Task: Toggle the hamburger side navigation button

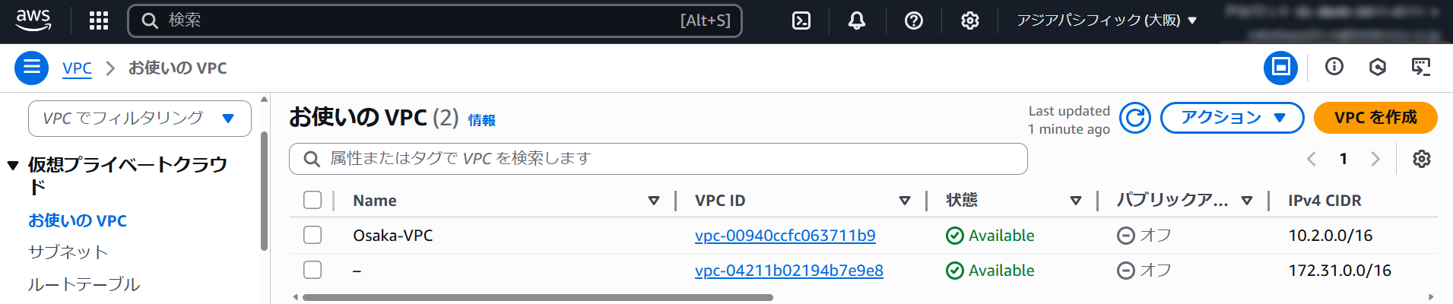Action: pyautogui.click(x=31, y=68)
